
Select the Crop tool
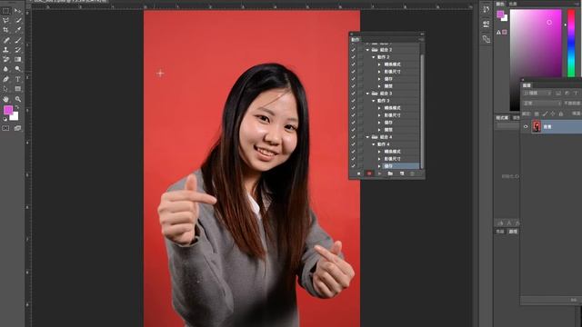click(6, 30)
